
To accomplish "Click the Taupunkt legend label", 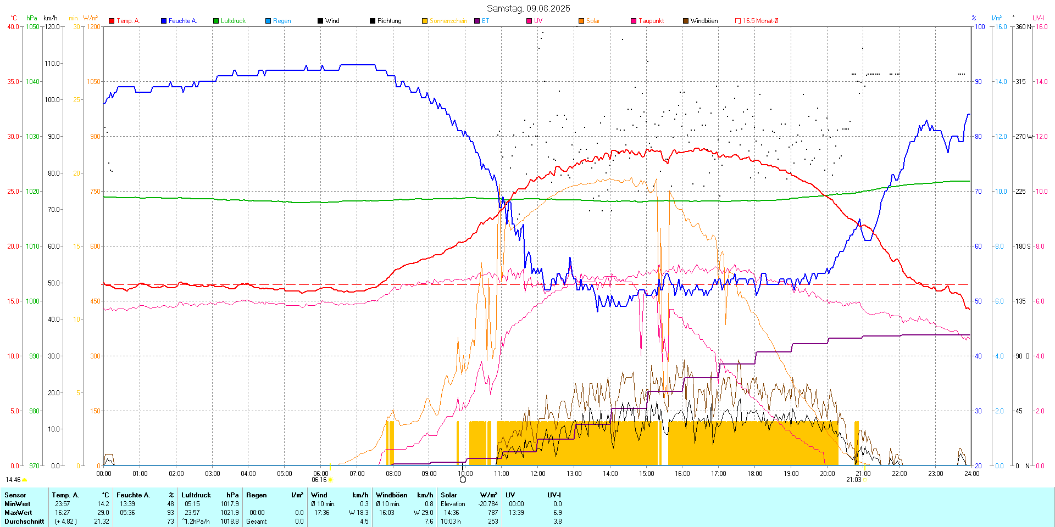I will click(x=651, y=21).
